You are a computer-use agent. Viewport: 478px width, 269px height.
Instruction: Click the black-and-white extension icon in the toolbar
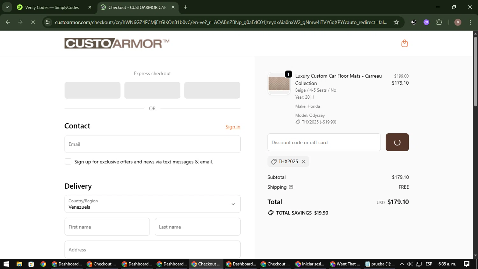(x=414, y=22)
